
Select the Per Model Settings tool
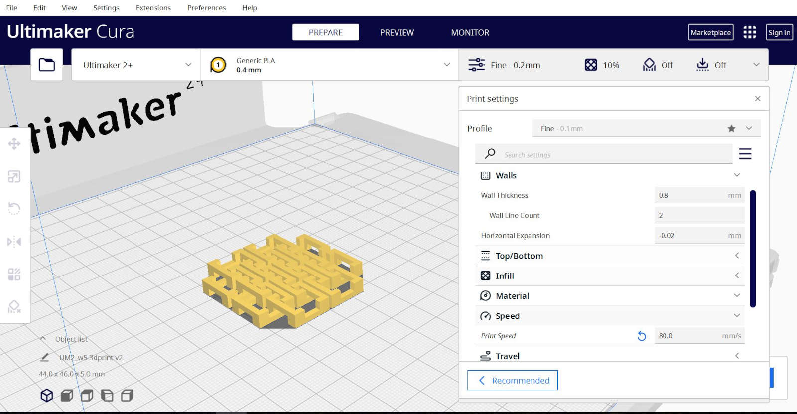[x=14, y=275]
